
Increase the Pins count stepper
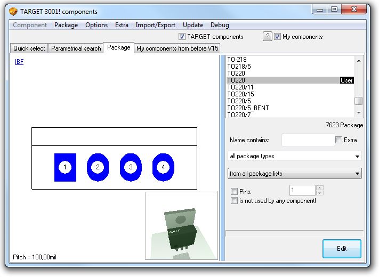[319, 187]
